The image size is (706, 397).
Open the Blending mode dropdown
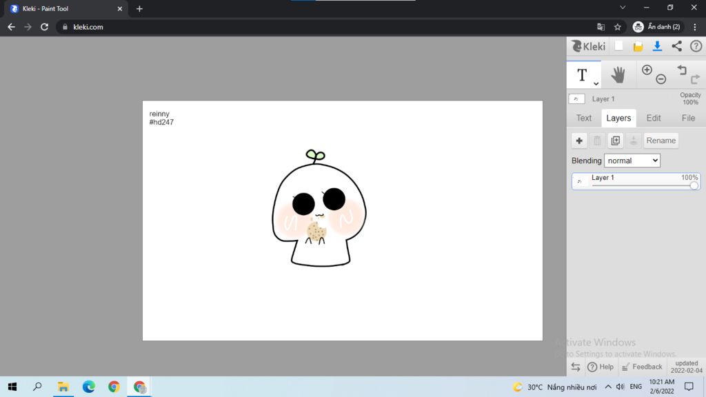[x=632, y=161]
